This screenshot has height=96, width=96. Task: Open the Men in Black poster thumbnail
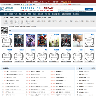pyautogui.click(x=31, y=41)
